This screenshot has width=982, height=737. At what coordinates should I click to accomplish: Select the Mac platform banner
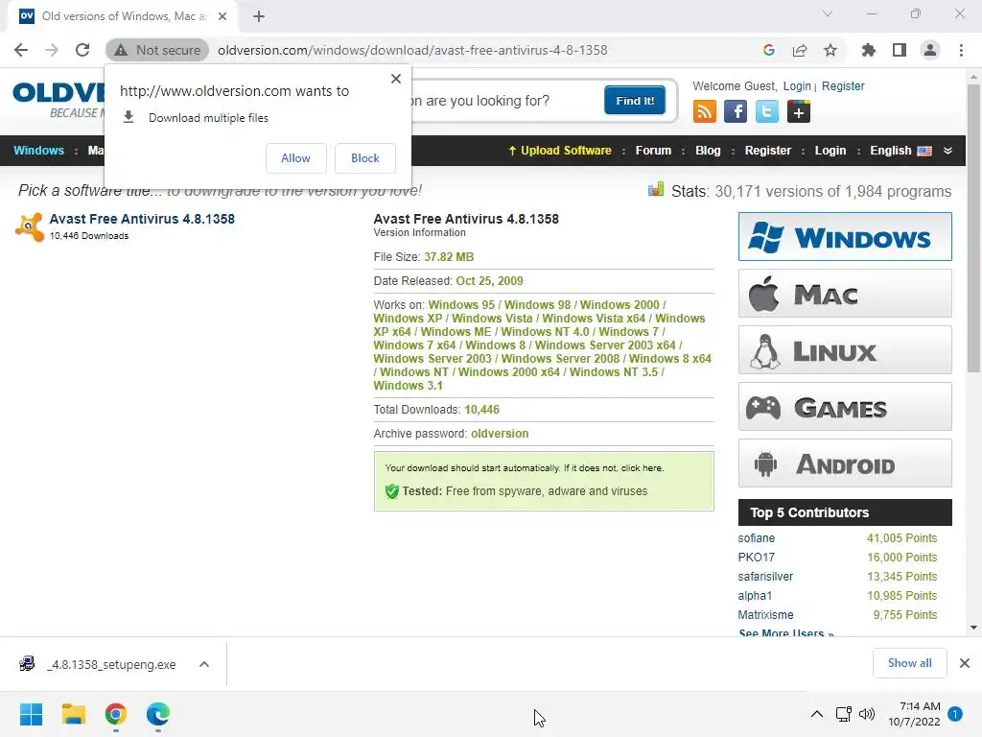pyautogui.click(x=845, y=294)
